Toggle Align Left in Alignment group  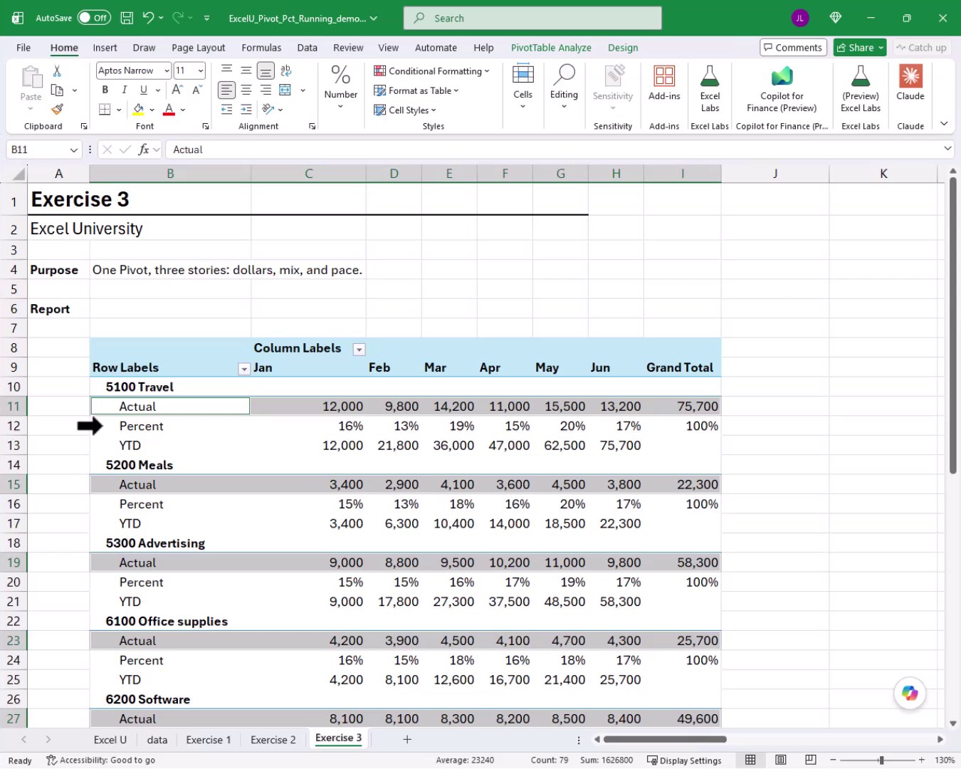coord(226,90)
